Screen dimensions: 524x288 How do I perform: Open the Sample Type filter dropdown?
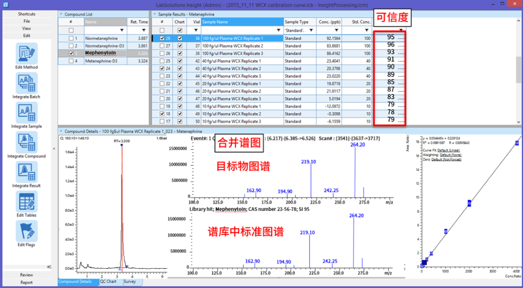(311, 30)
